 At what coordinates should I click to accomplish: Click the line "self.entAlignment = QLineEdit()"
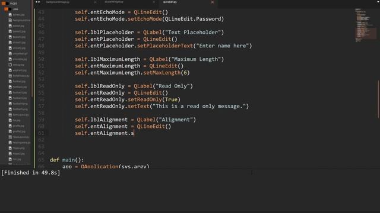(x=123, y=127)
